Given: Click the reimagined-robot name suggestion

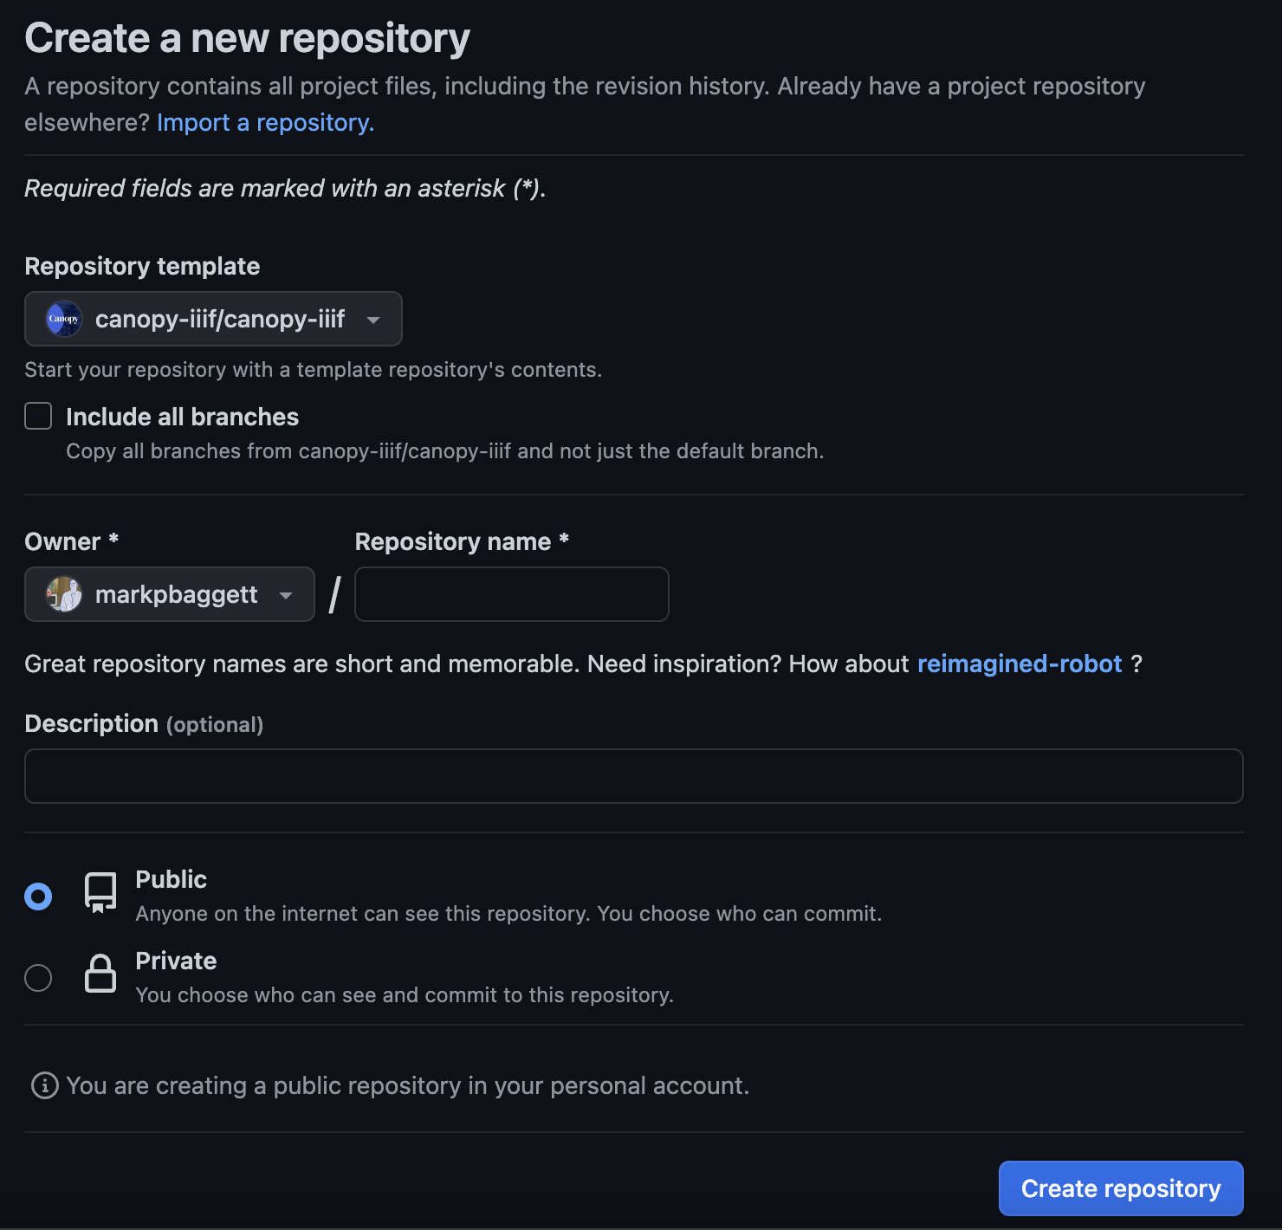Looking at the screenshot, I should (x=1020, y=664).
